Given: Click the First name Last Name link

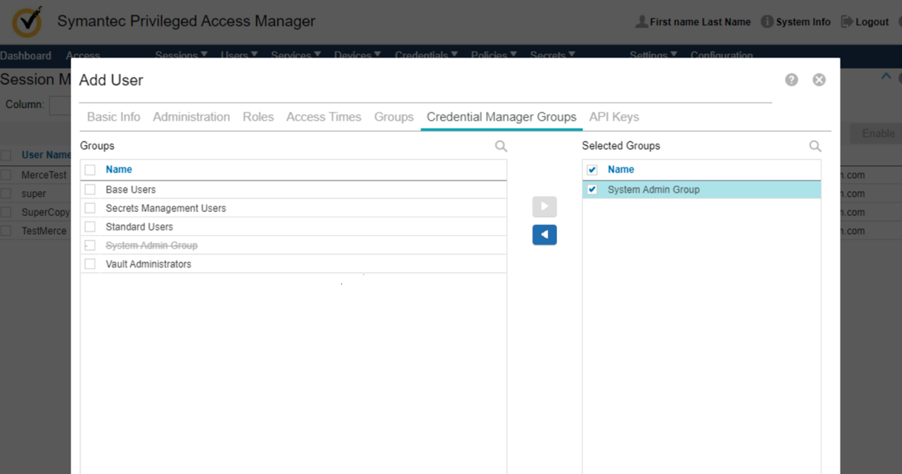Looking at the screenshot, I should (x=700, y=22).
